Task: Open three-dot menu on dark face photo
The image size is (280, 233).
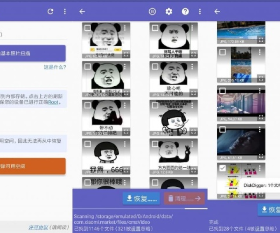Action: tap(260, 130)
